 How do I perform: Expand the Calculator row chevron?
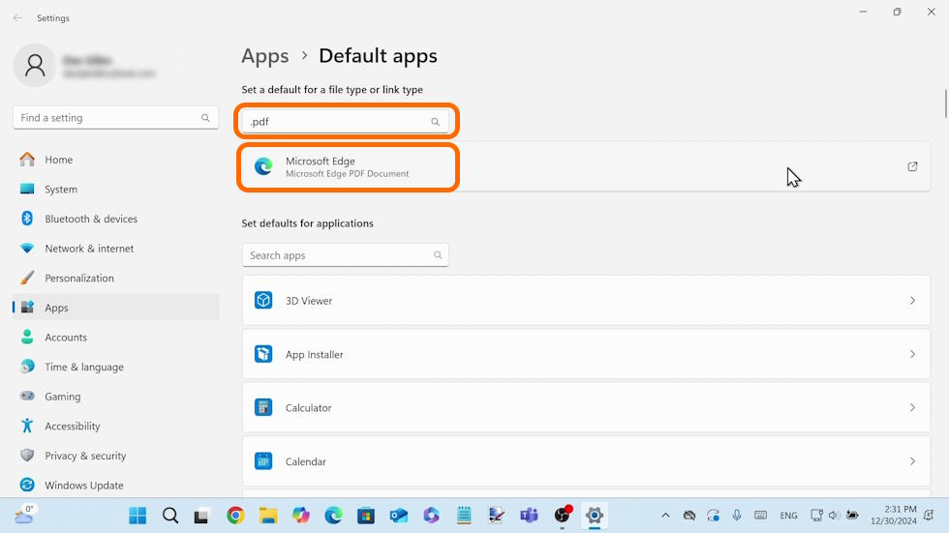(912, 407)
